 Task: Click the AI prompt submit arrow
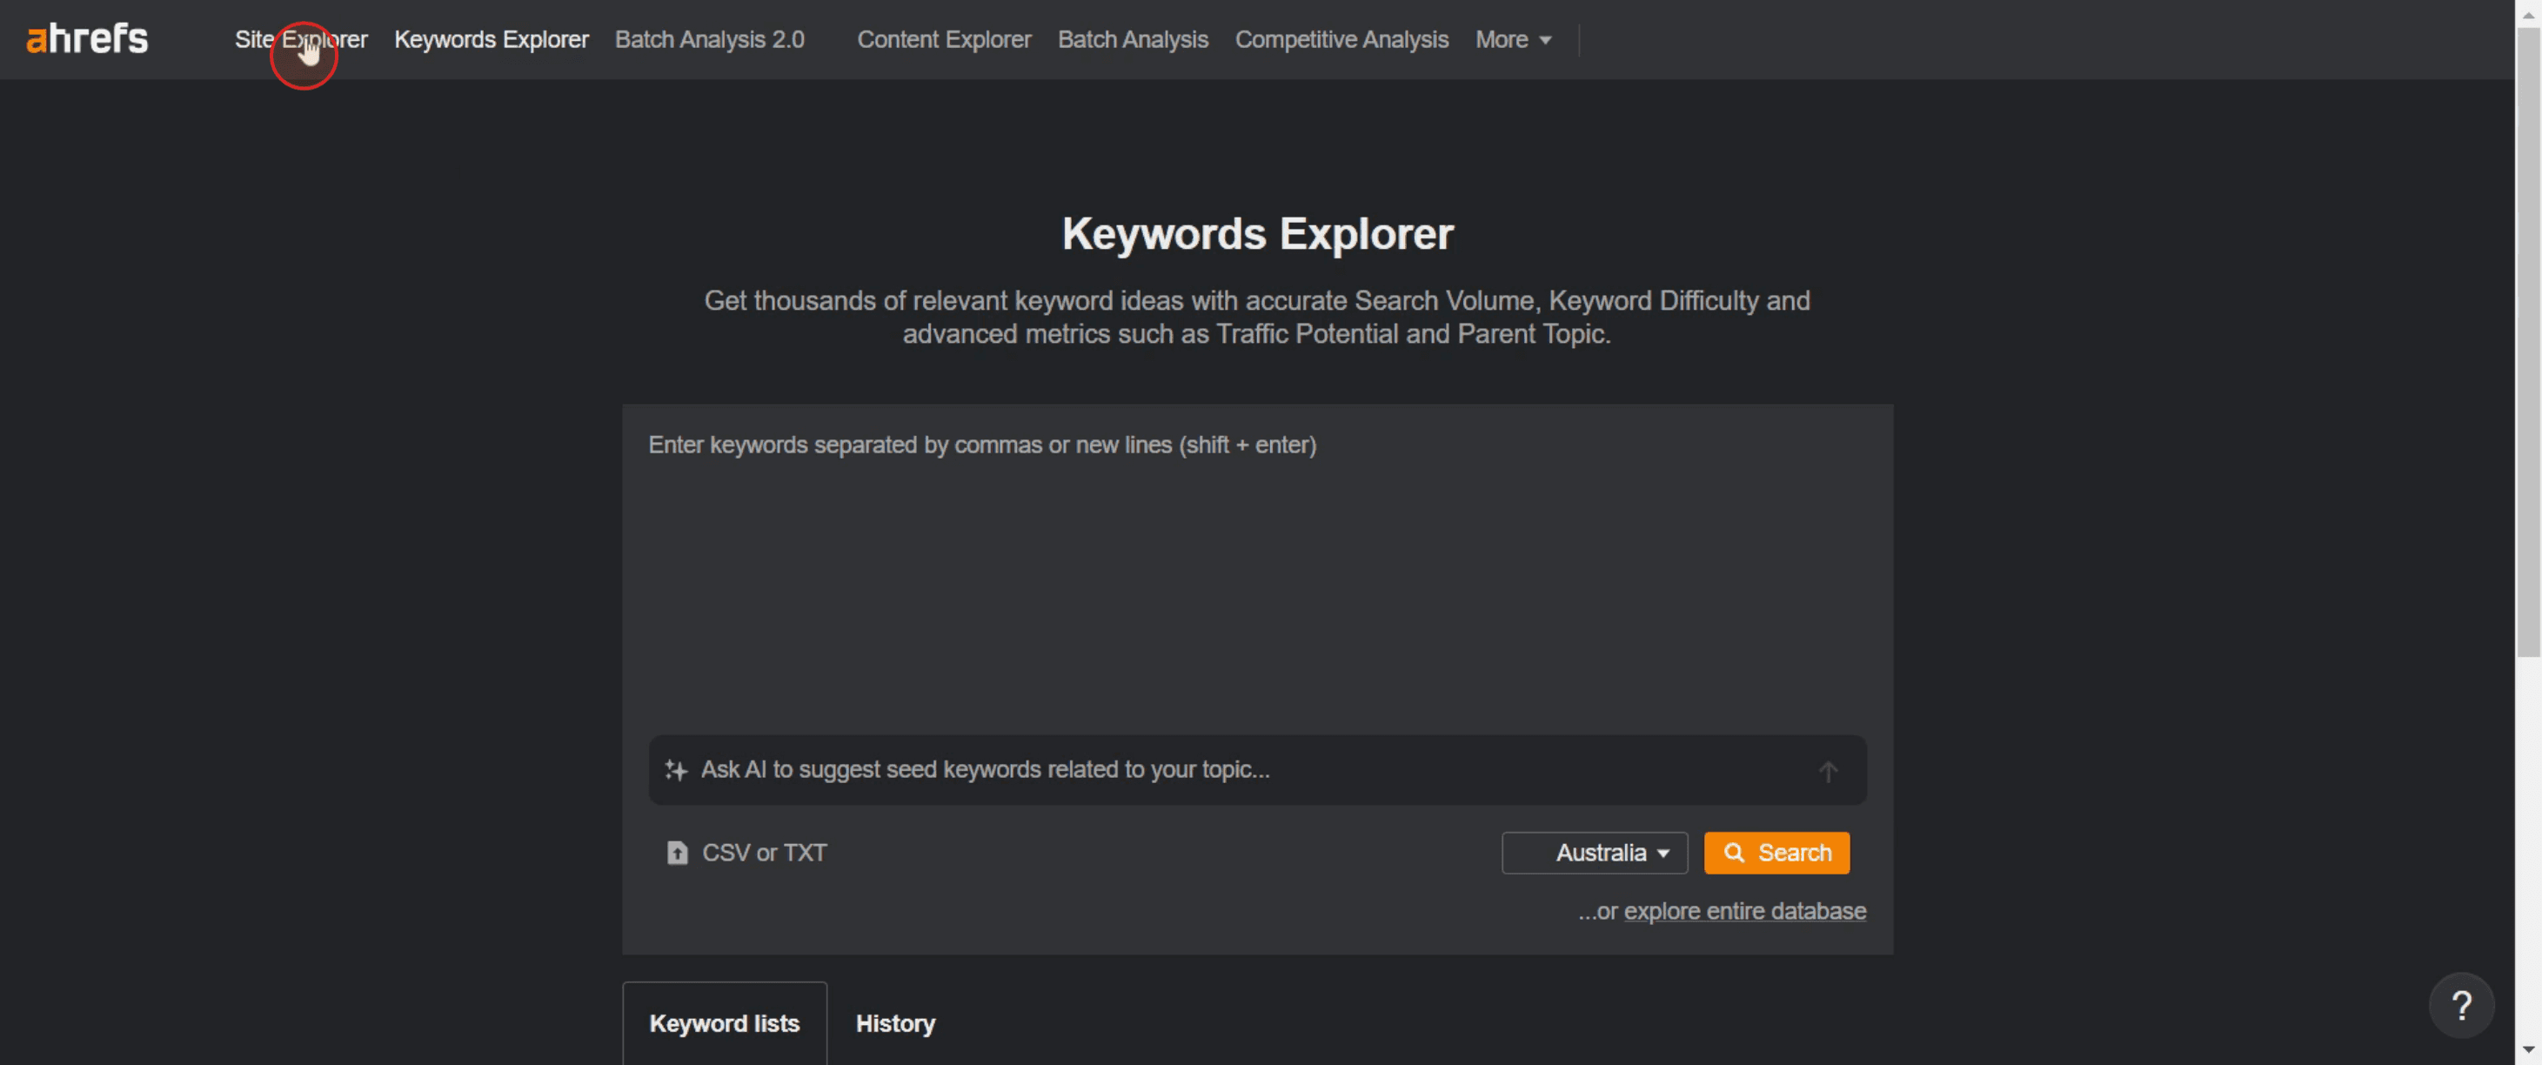tap(1828, 771)
